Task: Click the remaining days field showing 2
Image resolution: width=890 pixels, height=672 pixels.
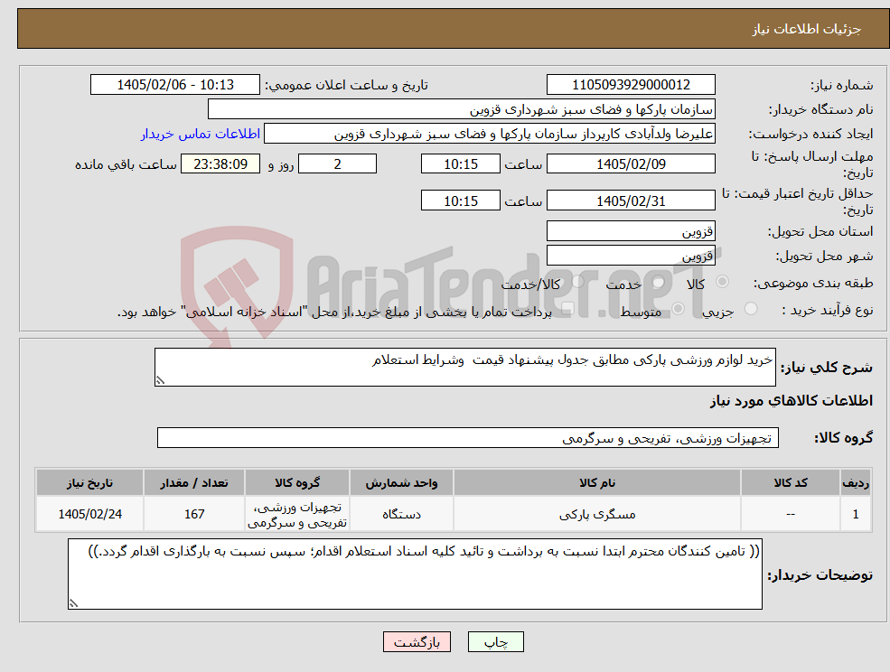Action: pos(337,164)
